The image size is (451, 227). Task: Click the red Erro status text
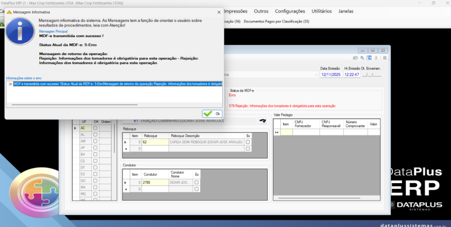pos(232,95)
